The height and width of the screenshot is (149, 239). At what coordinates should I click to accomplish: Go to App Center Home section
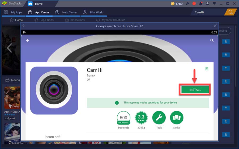pos(16,20)
